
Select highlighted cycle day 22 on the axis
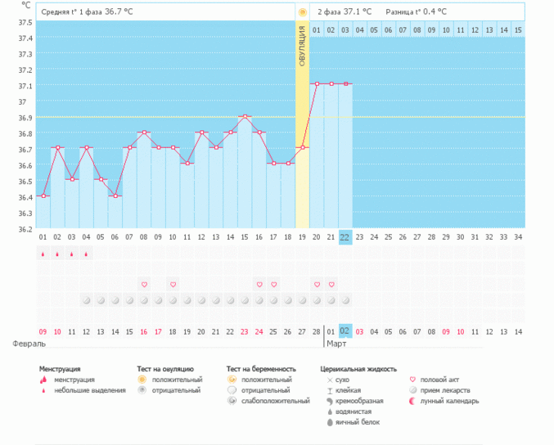pyautogui.click(x=345, y=237)
